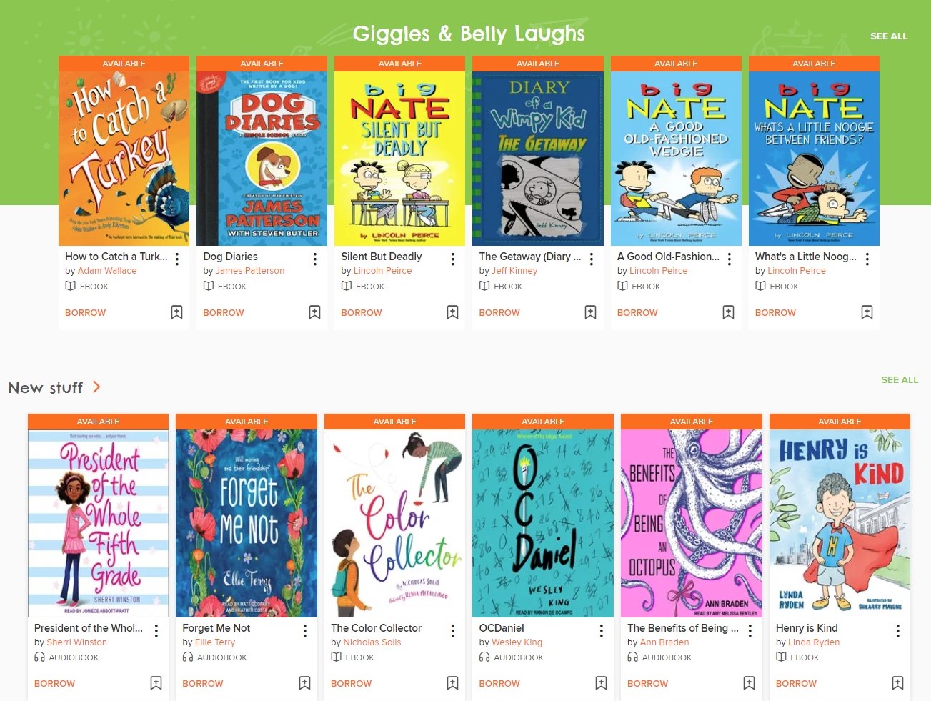Open Diary of a Wimpy Kid Getaway cover
Viewport: 931px width, 701px height.
tap(538, 159)
